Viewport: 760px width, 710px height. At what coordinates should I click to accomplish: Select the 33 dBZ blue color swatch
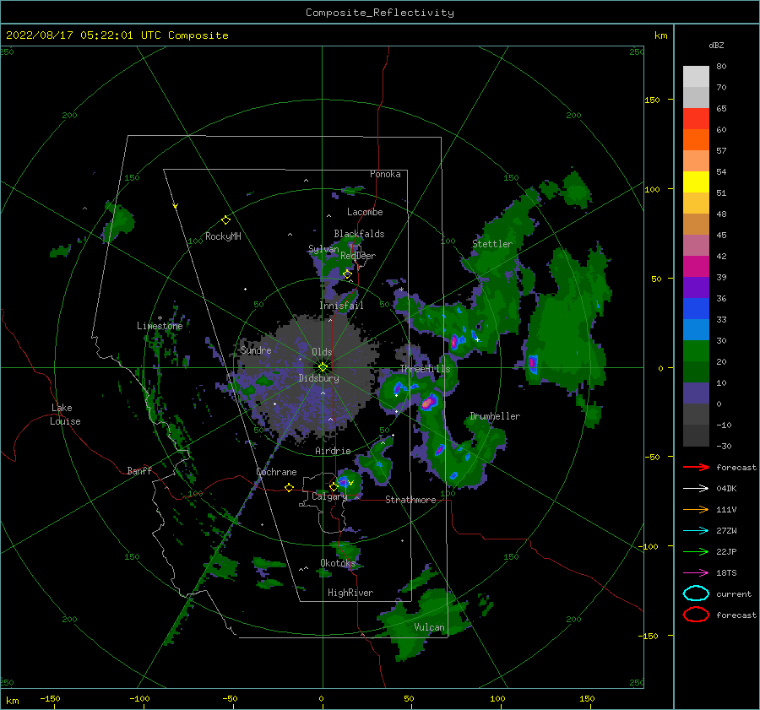[696, 308]
